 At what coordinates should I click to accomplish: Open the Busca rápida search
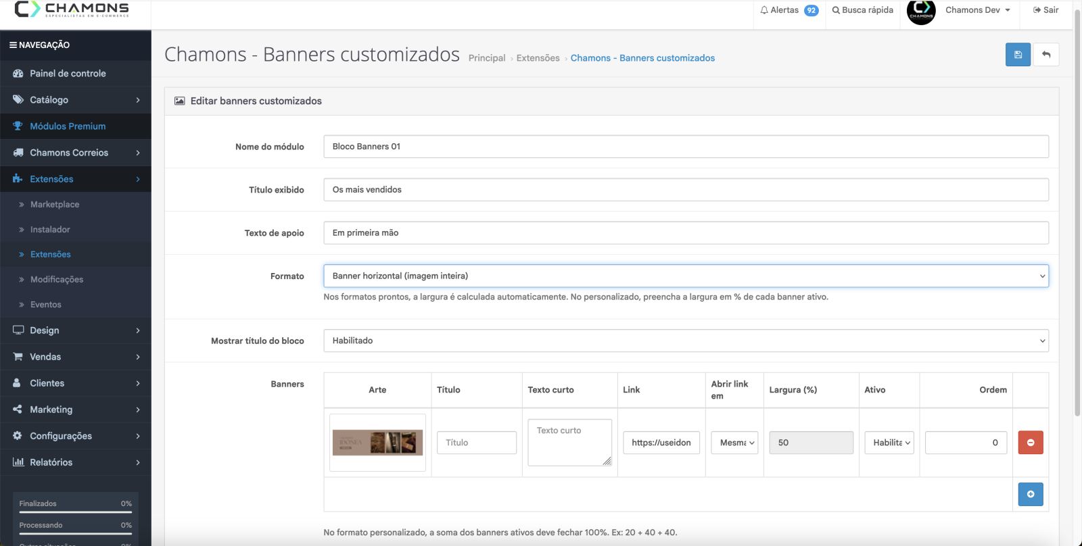pos(862,10)
